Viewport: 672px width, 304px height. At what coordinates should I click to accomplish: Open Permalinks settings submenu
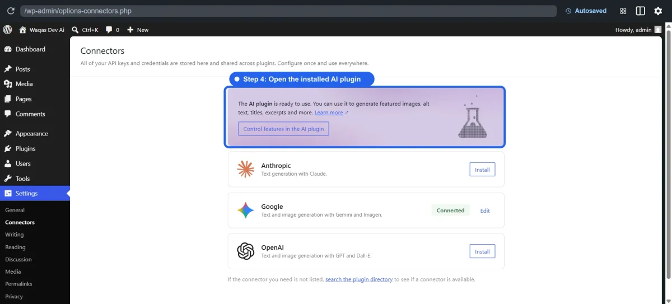(x=18, y=284)
